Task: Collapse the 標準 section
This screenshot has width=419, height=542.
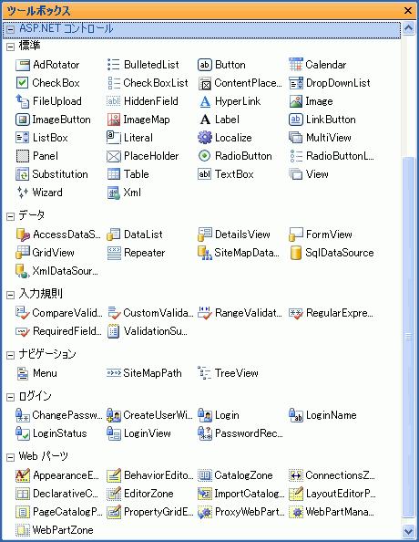Action: [10, 47]
